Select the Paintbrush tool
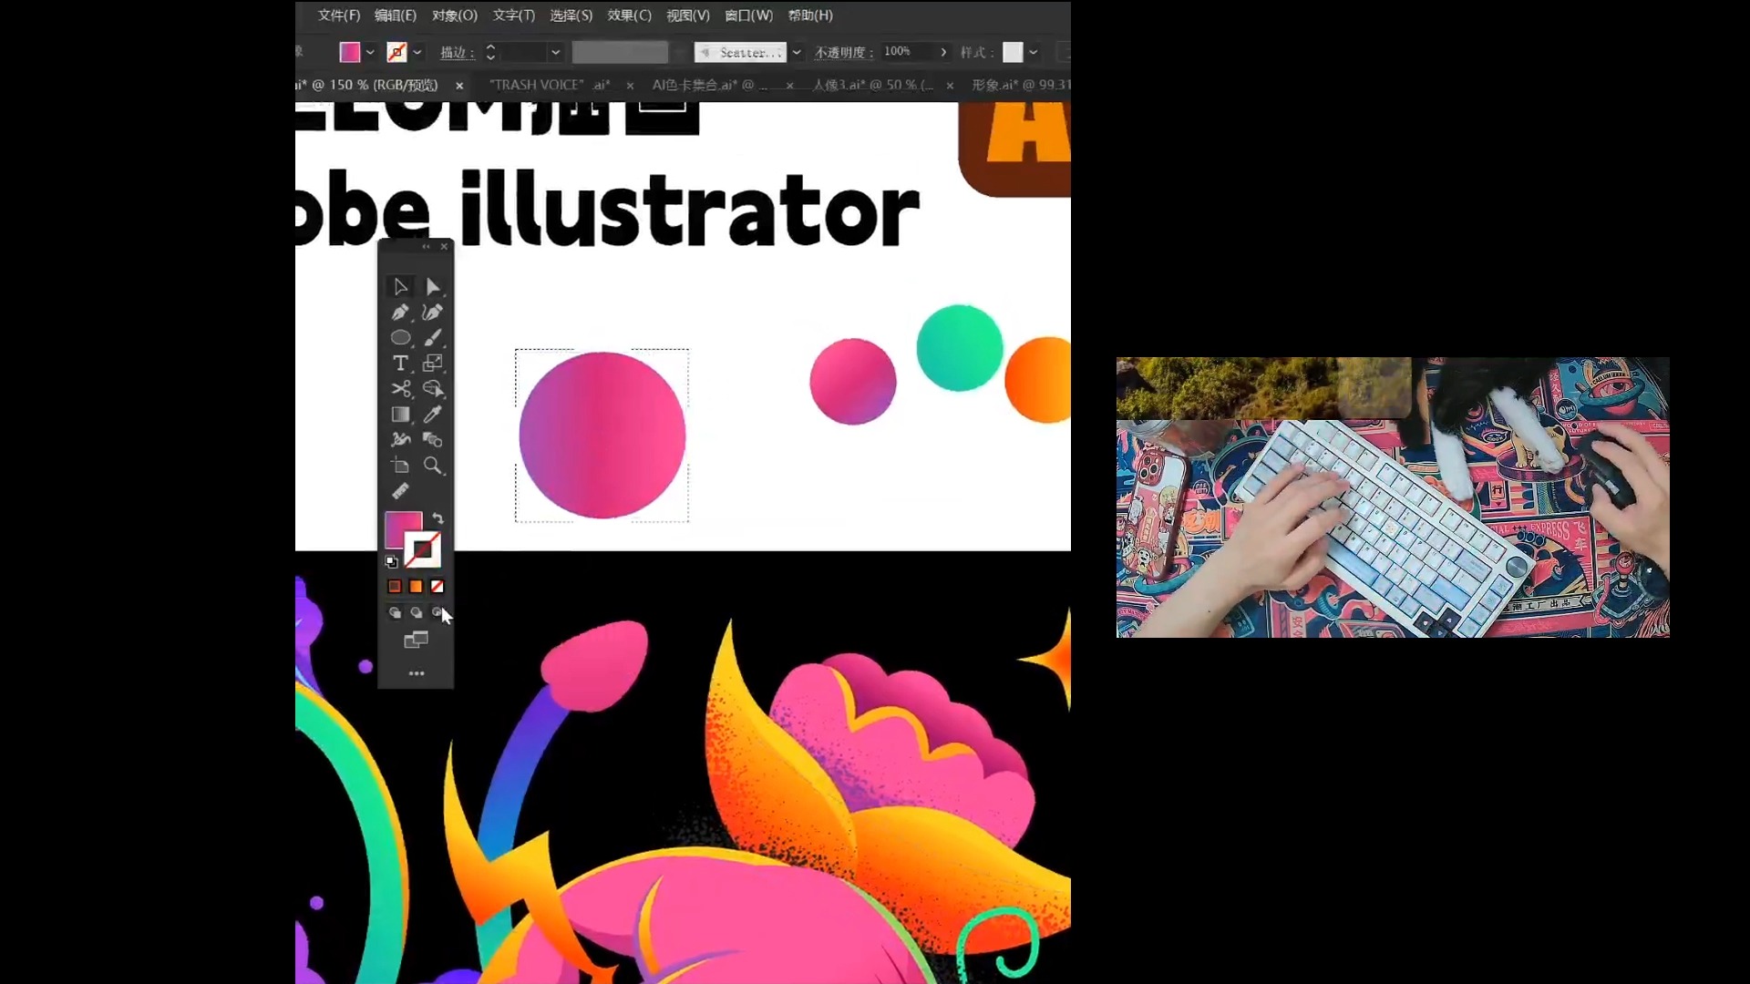Image resolution: width=1750 pixels, height=984 pixels. (433, 338)
